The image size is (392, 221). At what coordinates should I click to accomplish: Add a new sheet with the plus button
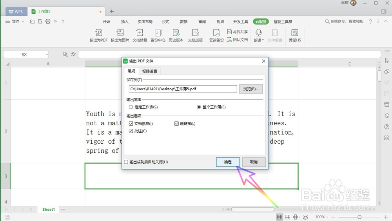coord(63,209)
